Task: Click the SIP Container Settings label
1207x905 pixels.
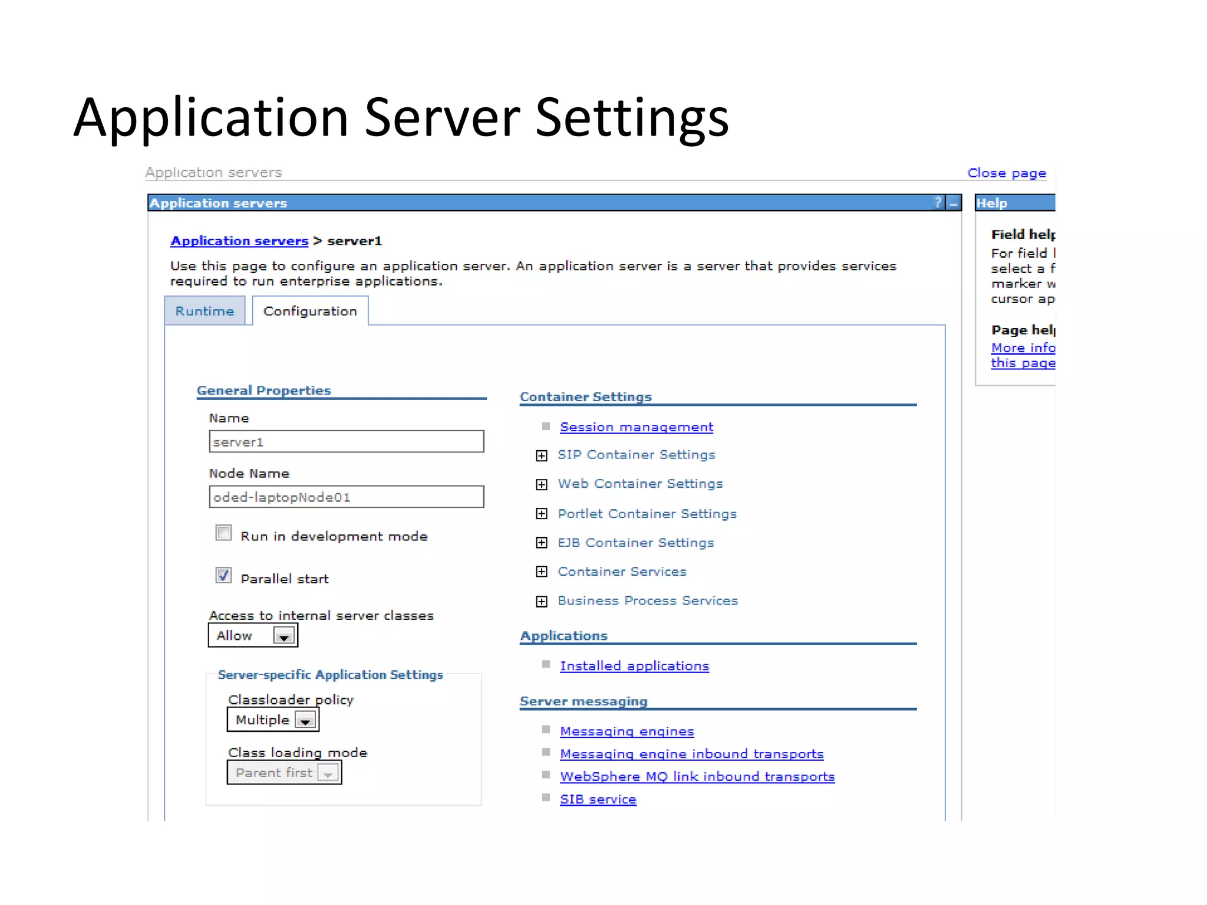Action: point(637,455)
